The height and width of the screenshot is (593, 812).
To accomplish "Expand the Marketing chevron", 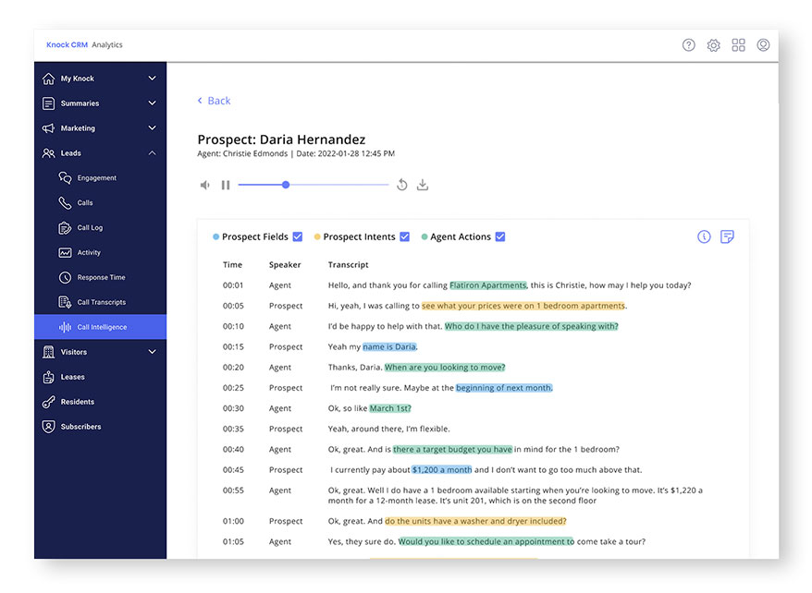I will coord(153,128).
